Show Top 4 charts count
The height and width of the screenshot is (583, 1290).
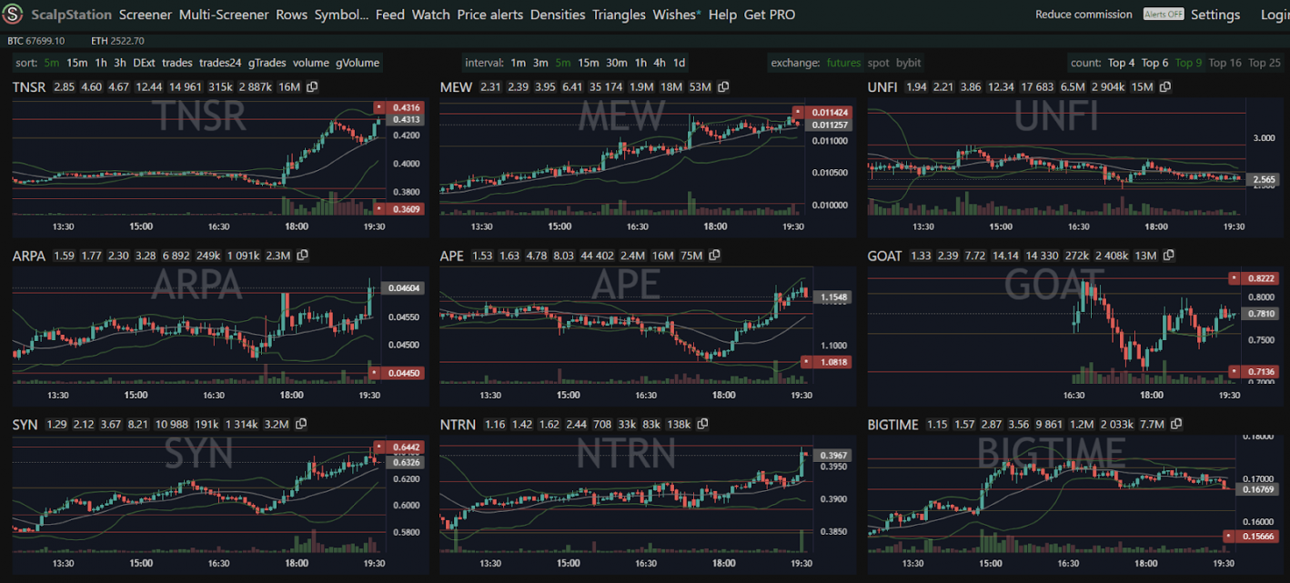click(1121, 63)
